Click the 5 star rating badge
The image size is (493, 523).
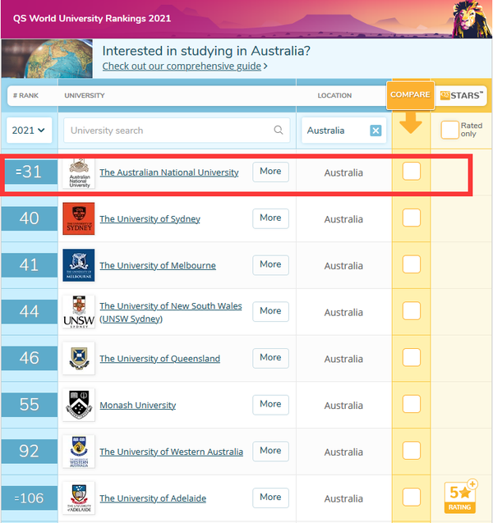coord(461,496)
